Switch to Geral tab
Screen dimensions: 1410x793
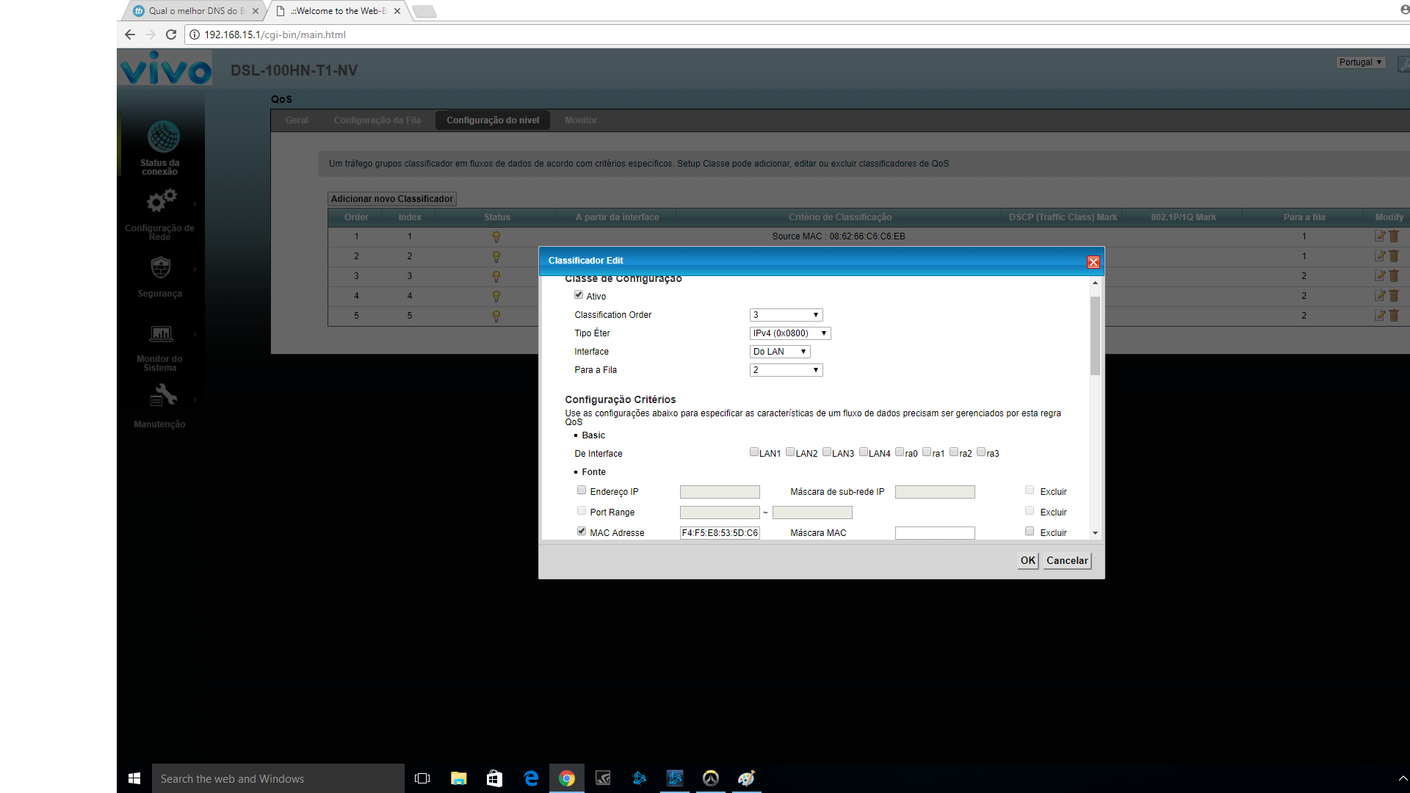click(x=297, y=120)
